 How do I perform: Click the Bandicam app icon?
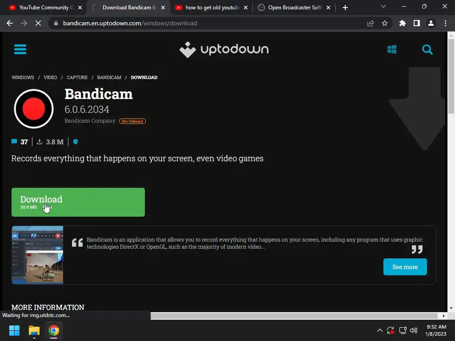tap(34, 109)
